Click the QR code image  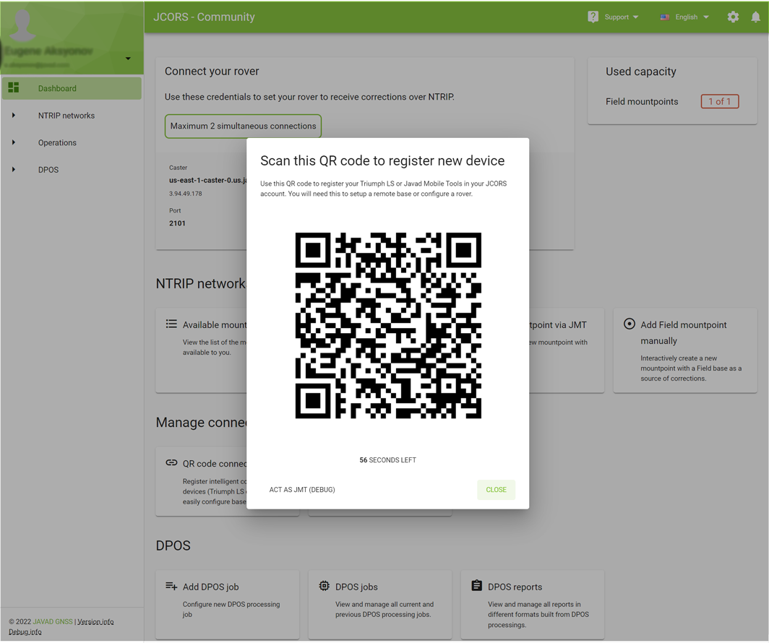click(x=388, y=325)
